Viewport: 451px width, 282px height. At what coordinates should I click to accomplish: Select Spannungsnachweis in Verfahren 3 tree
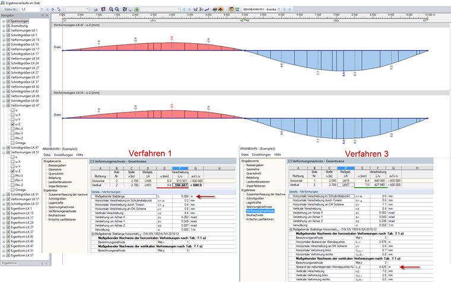pos(259,207)
